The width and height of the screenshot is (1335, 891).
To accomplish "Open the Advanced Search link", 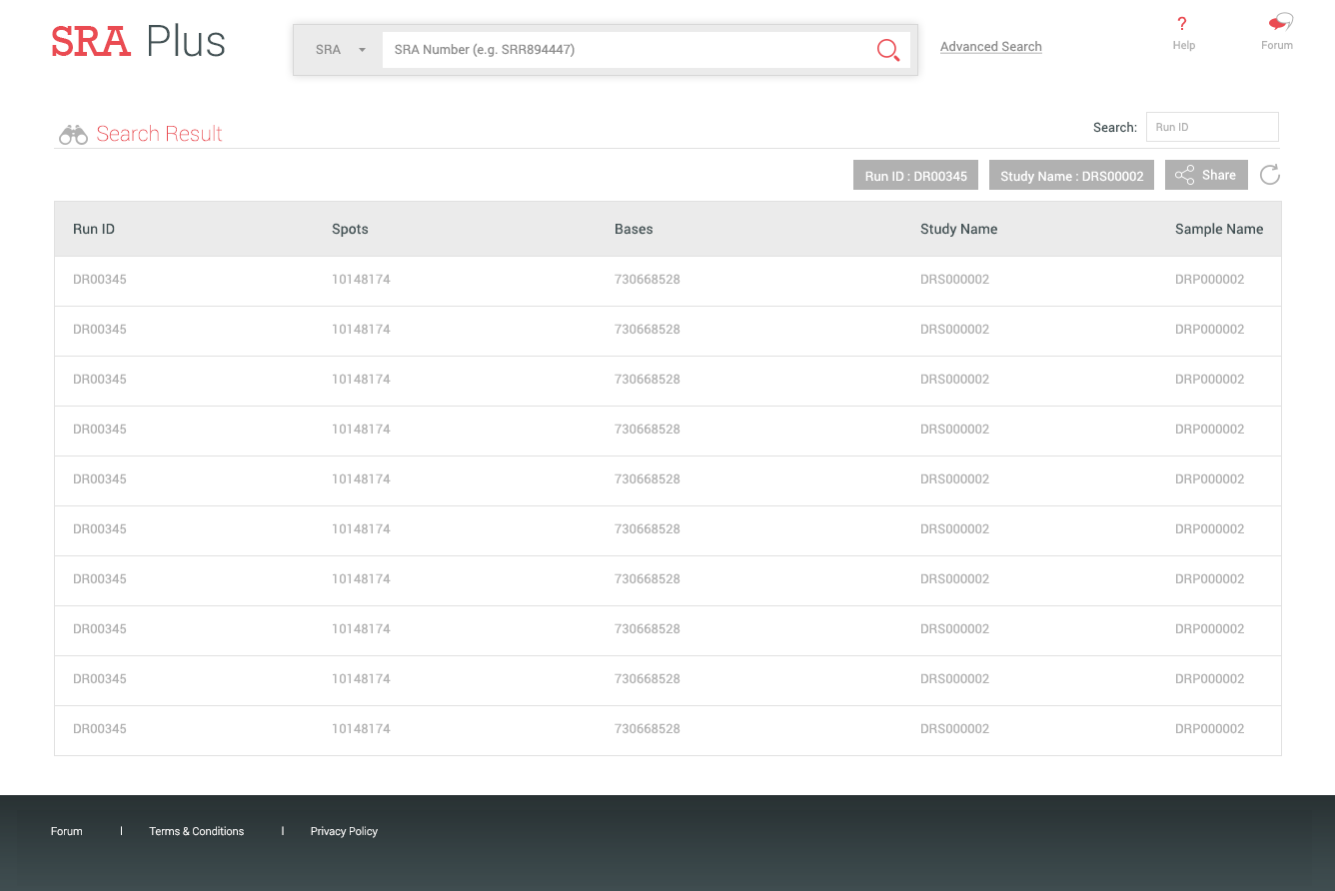I will (990, 47).
